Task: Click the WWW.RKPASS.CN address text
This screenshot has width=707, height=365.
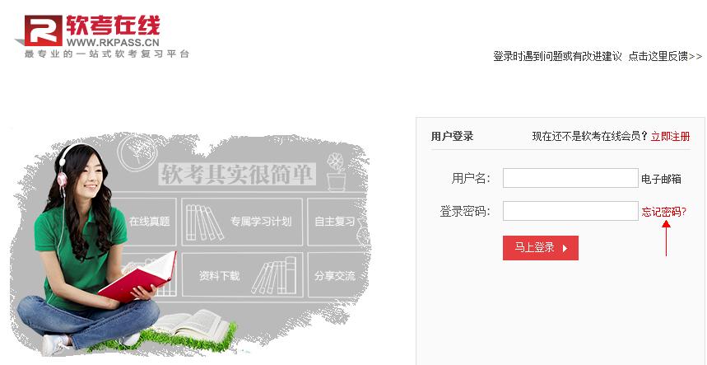Action: (113, 43)
